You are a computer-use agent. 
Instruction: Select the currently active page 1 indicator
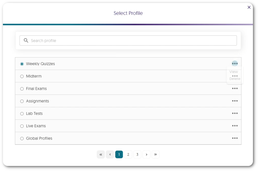coord(119,154)
